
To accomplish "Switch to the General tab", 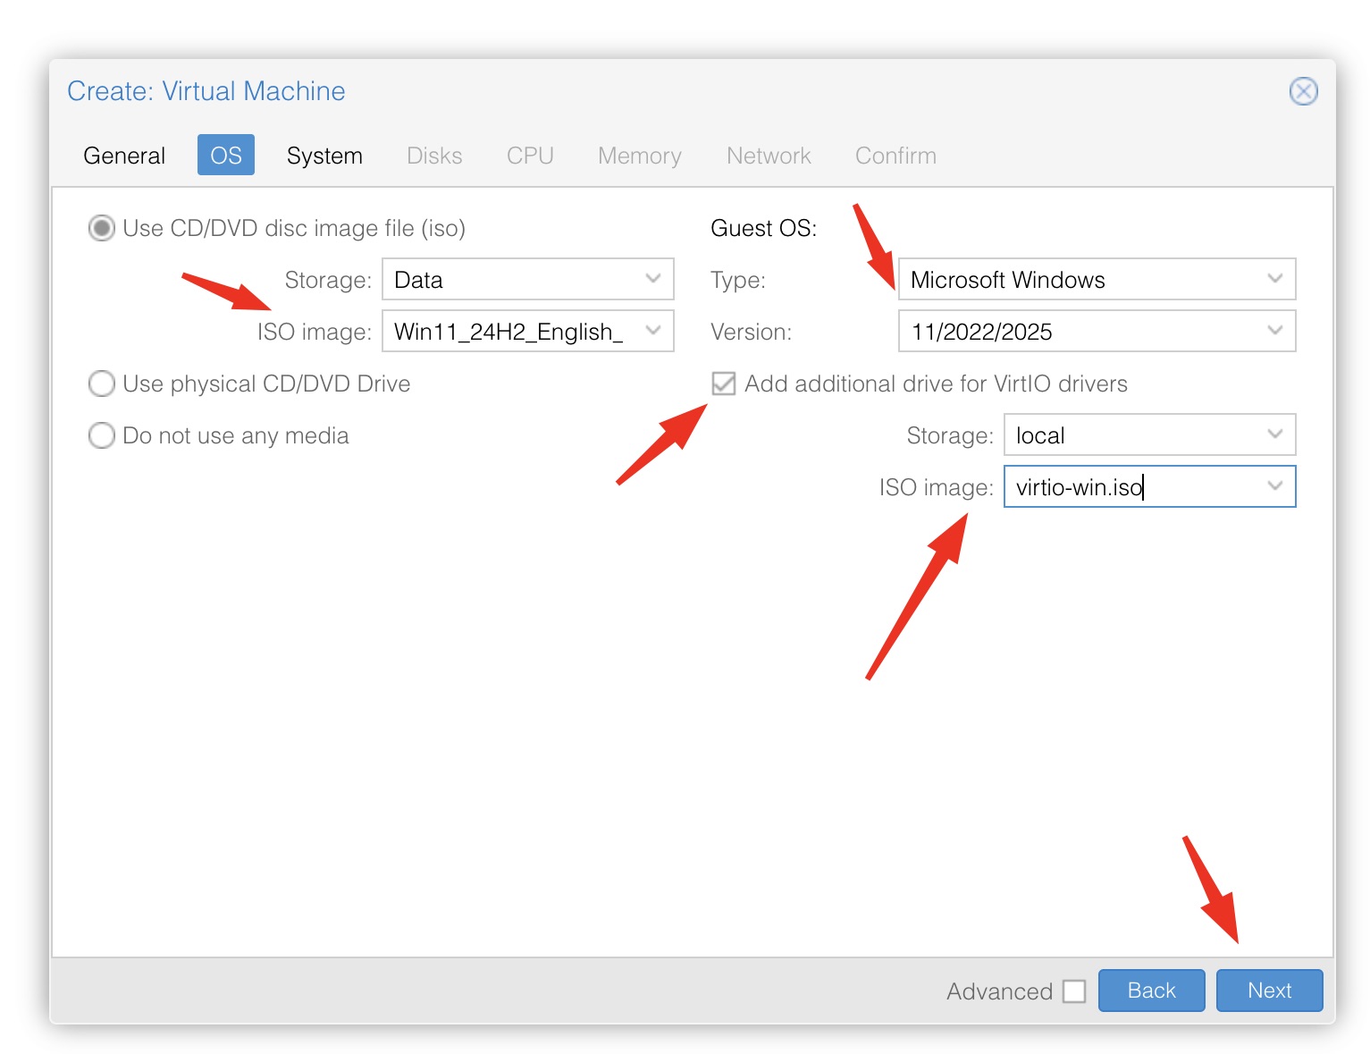I will [124, 156].
